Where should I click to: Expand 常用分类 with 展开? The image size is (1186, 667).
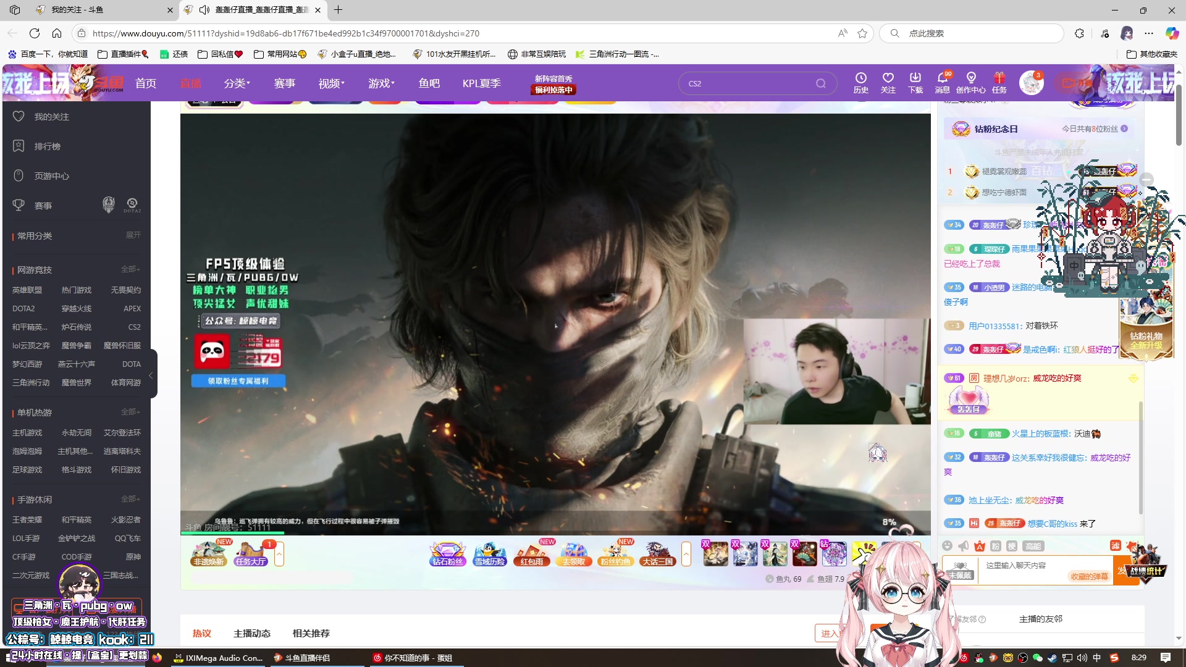coord(133,235)
